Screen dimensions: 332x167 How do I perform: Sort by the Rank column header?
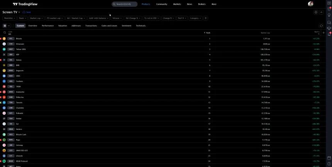click(x=207, y=33)
